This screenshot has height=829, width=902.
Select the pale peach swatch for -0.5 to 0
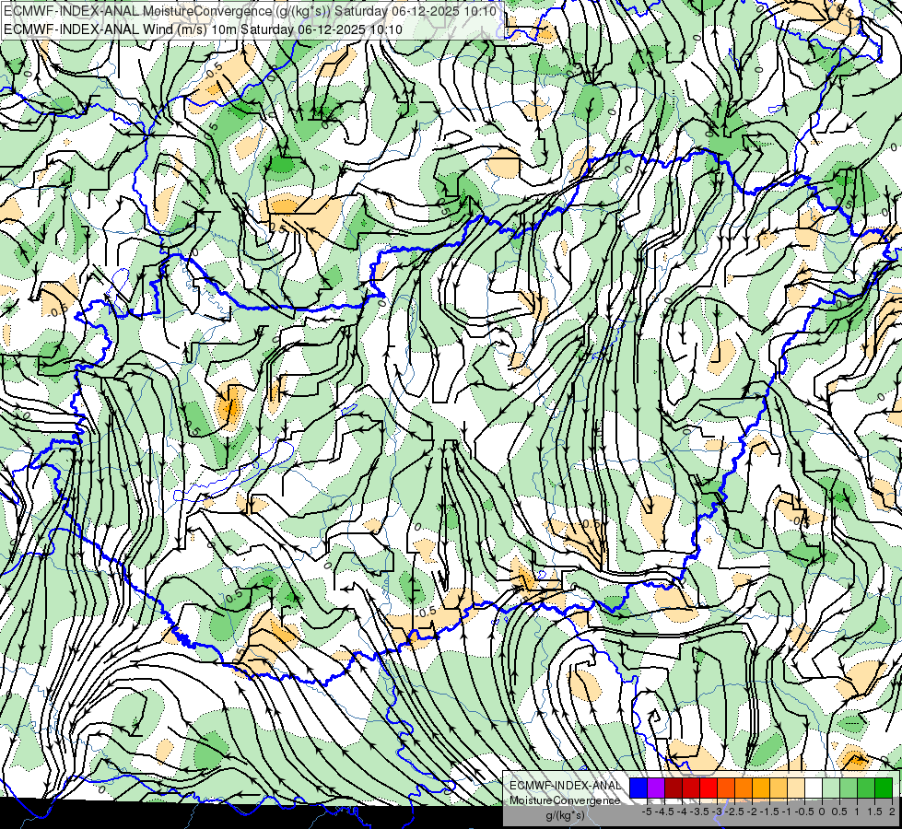(795, 788)
